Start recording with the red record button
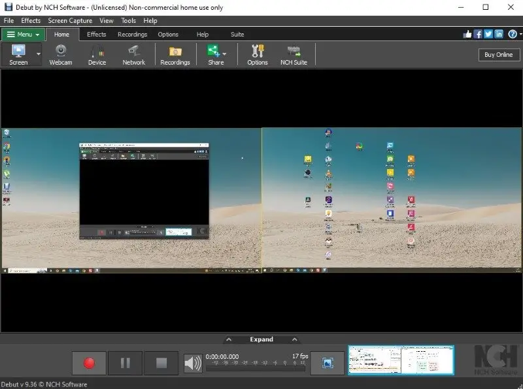Screen dimensions: 523x389 (88, 364)
